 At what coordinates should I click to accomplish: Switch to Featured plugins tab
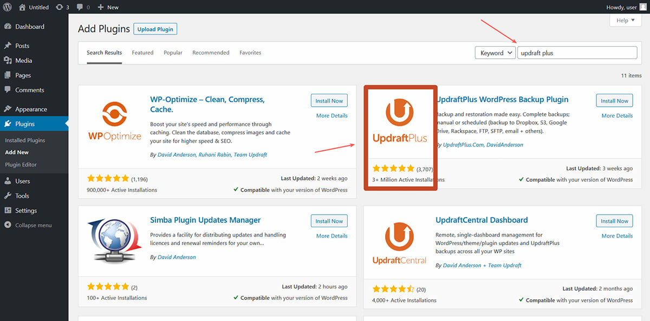[x=142, y=53]
